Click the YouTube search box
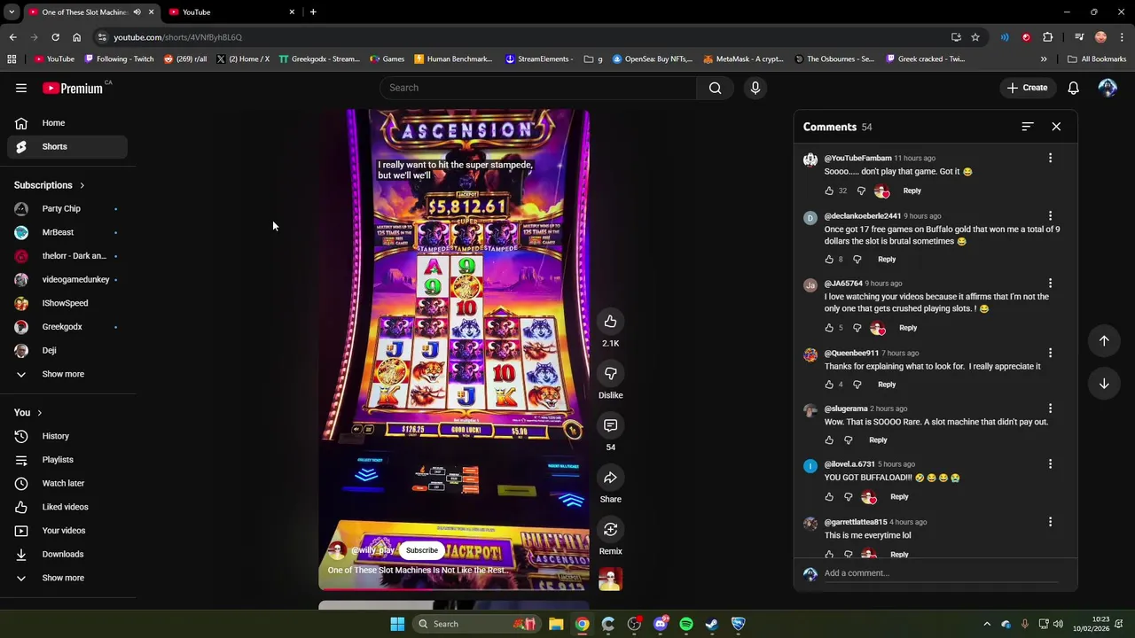This screenshot has height=638, width=1135. point(538,88)
